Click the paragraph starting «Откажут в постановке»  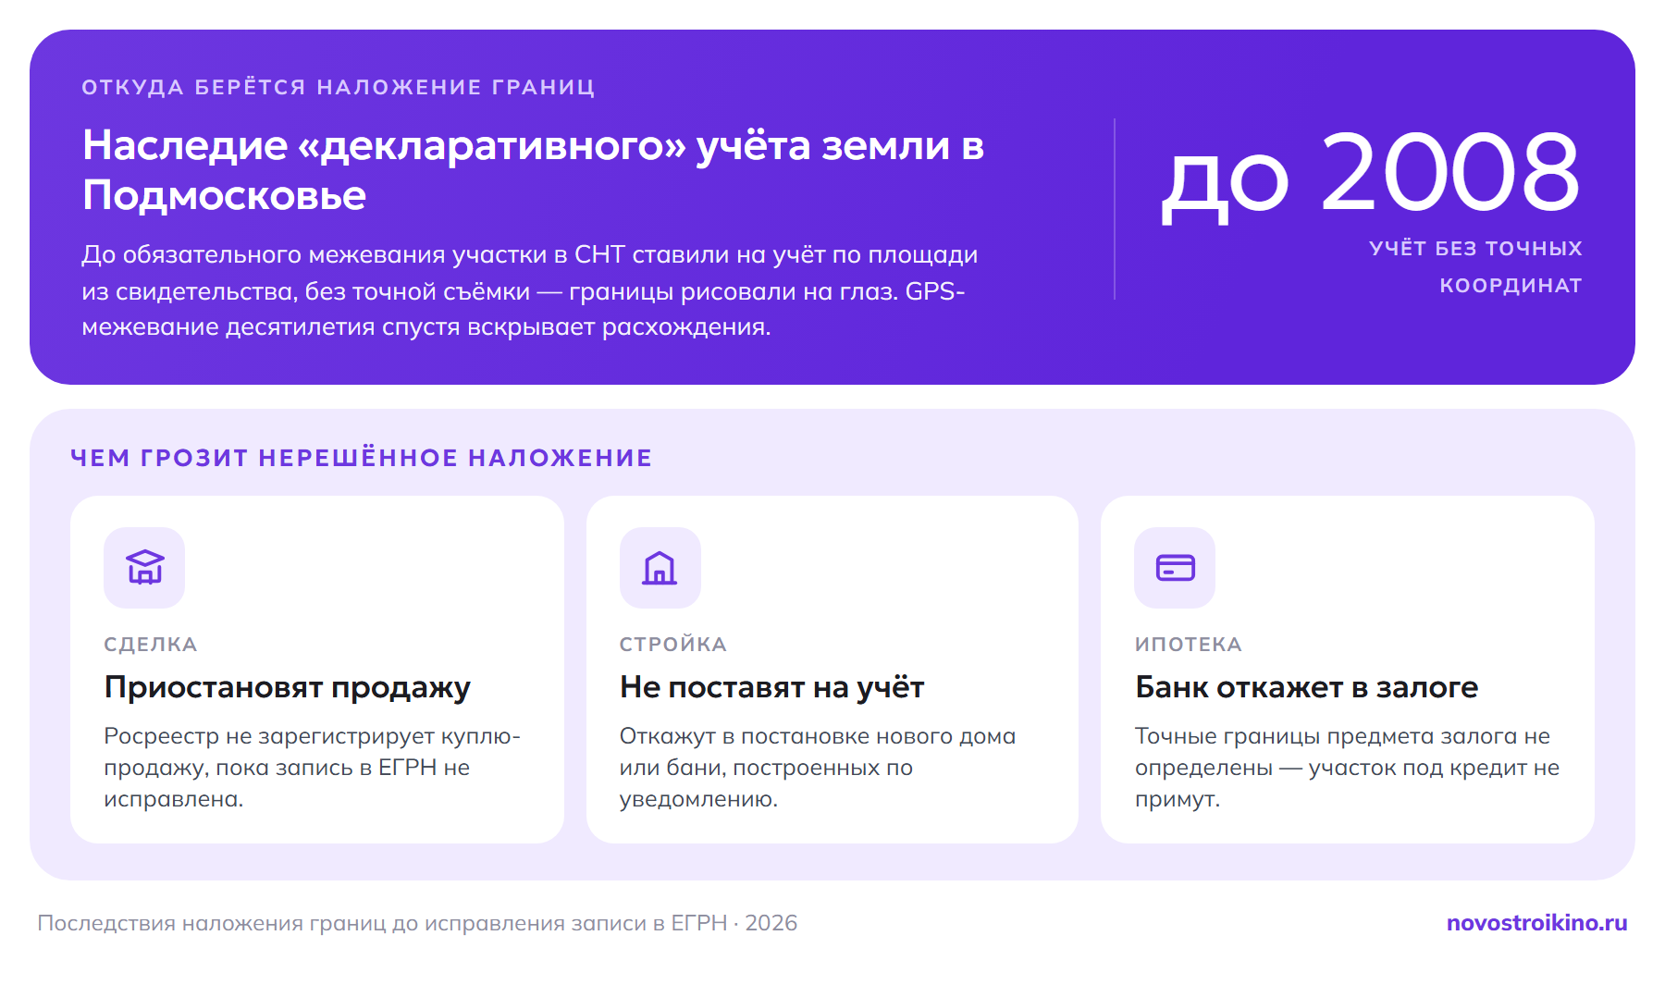coord(818,768)
